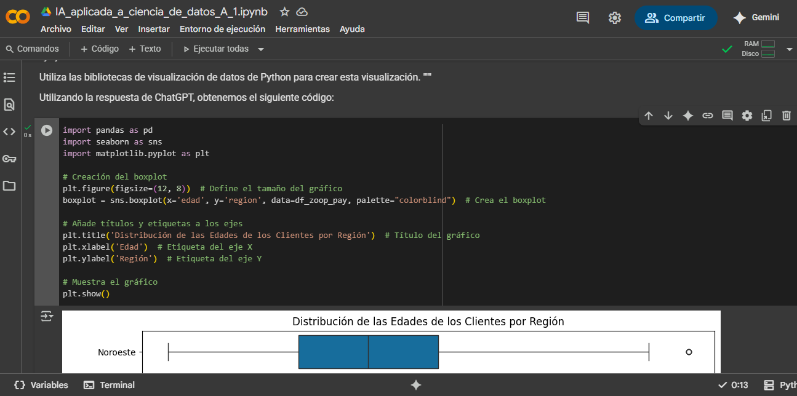
Task: Click the green check connected indicator
Action: [x=727, y=49]
